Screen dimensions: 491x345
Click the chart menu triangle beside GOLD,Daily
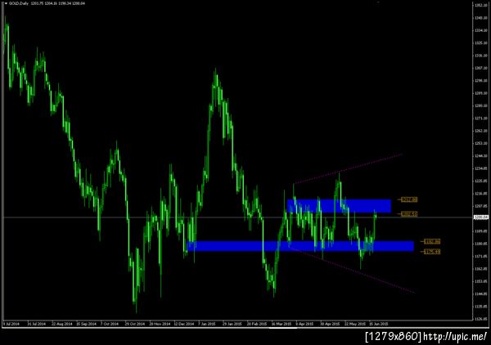point(6,3)
